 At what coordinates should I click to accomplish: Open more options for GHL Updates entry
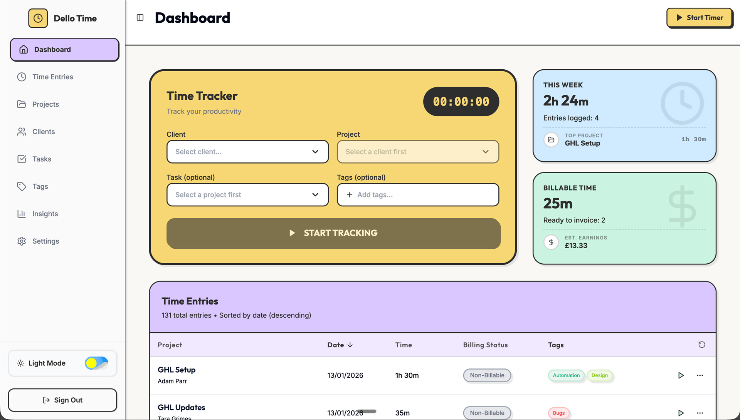[700, 413]
